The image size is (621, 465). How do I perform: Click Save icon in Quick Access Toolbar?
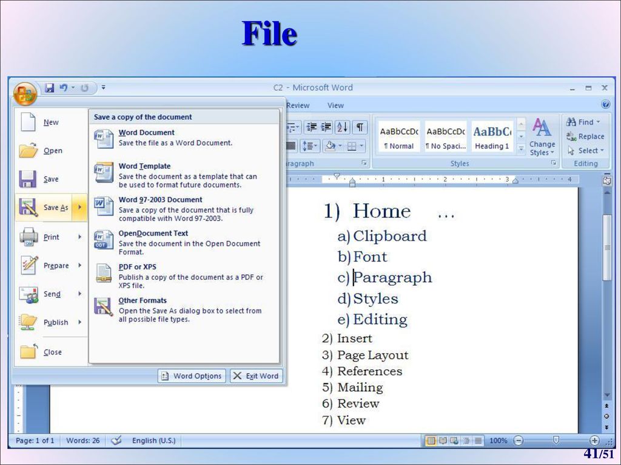tap(49, 88)
